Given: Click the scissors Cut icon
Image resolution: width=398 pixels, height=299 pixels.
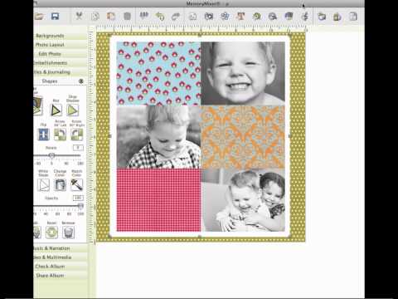Looking at the screenshot, I should pos(79,16).
